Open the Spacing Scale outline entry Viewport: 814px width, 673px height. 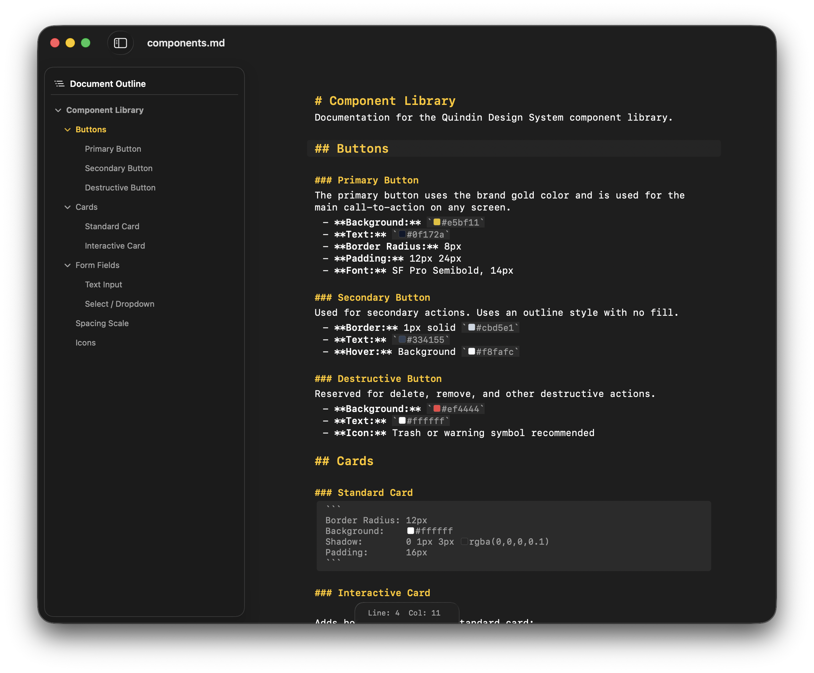point(102,323)
